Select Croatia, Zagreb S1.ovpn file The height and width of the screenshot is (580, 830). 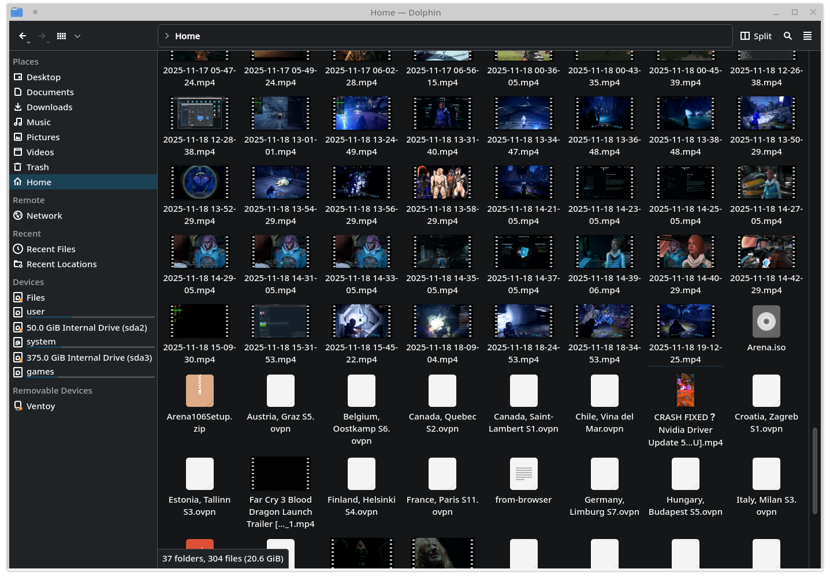766,404
